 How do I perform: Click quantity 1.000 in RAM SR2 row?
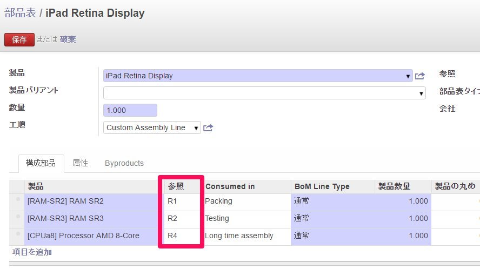(403, 201)
